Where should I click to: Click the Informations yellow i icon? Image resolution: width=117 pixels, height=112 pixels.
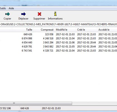(55, 14)
